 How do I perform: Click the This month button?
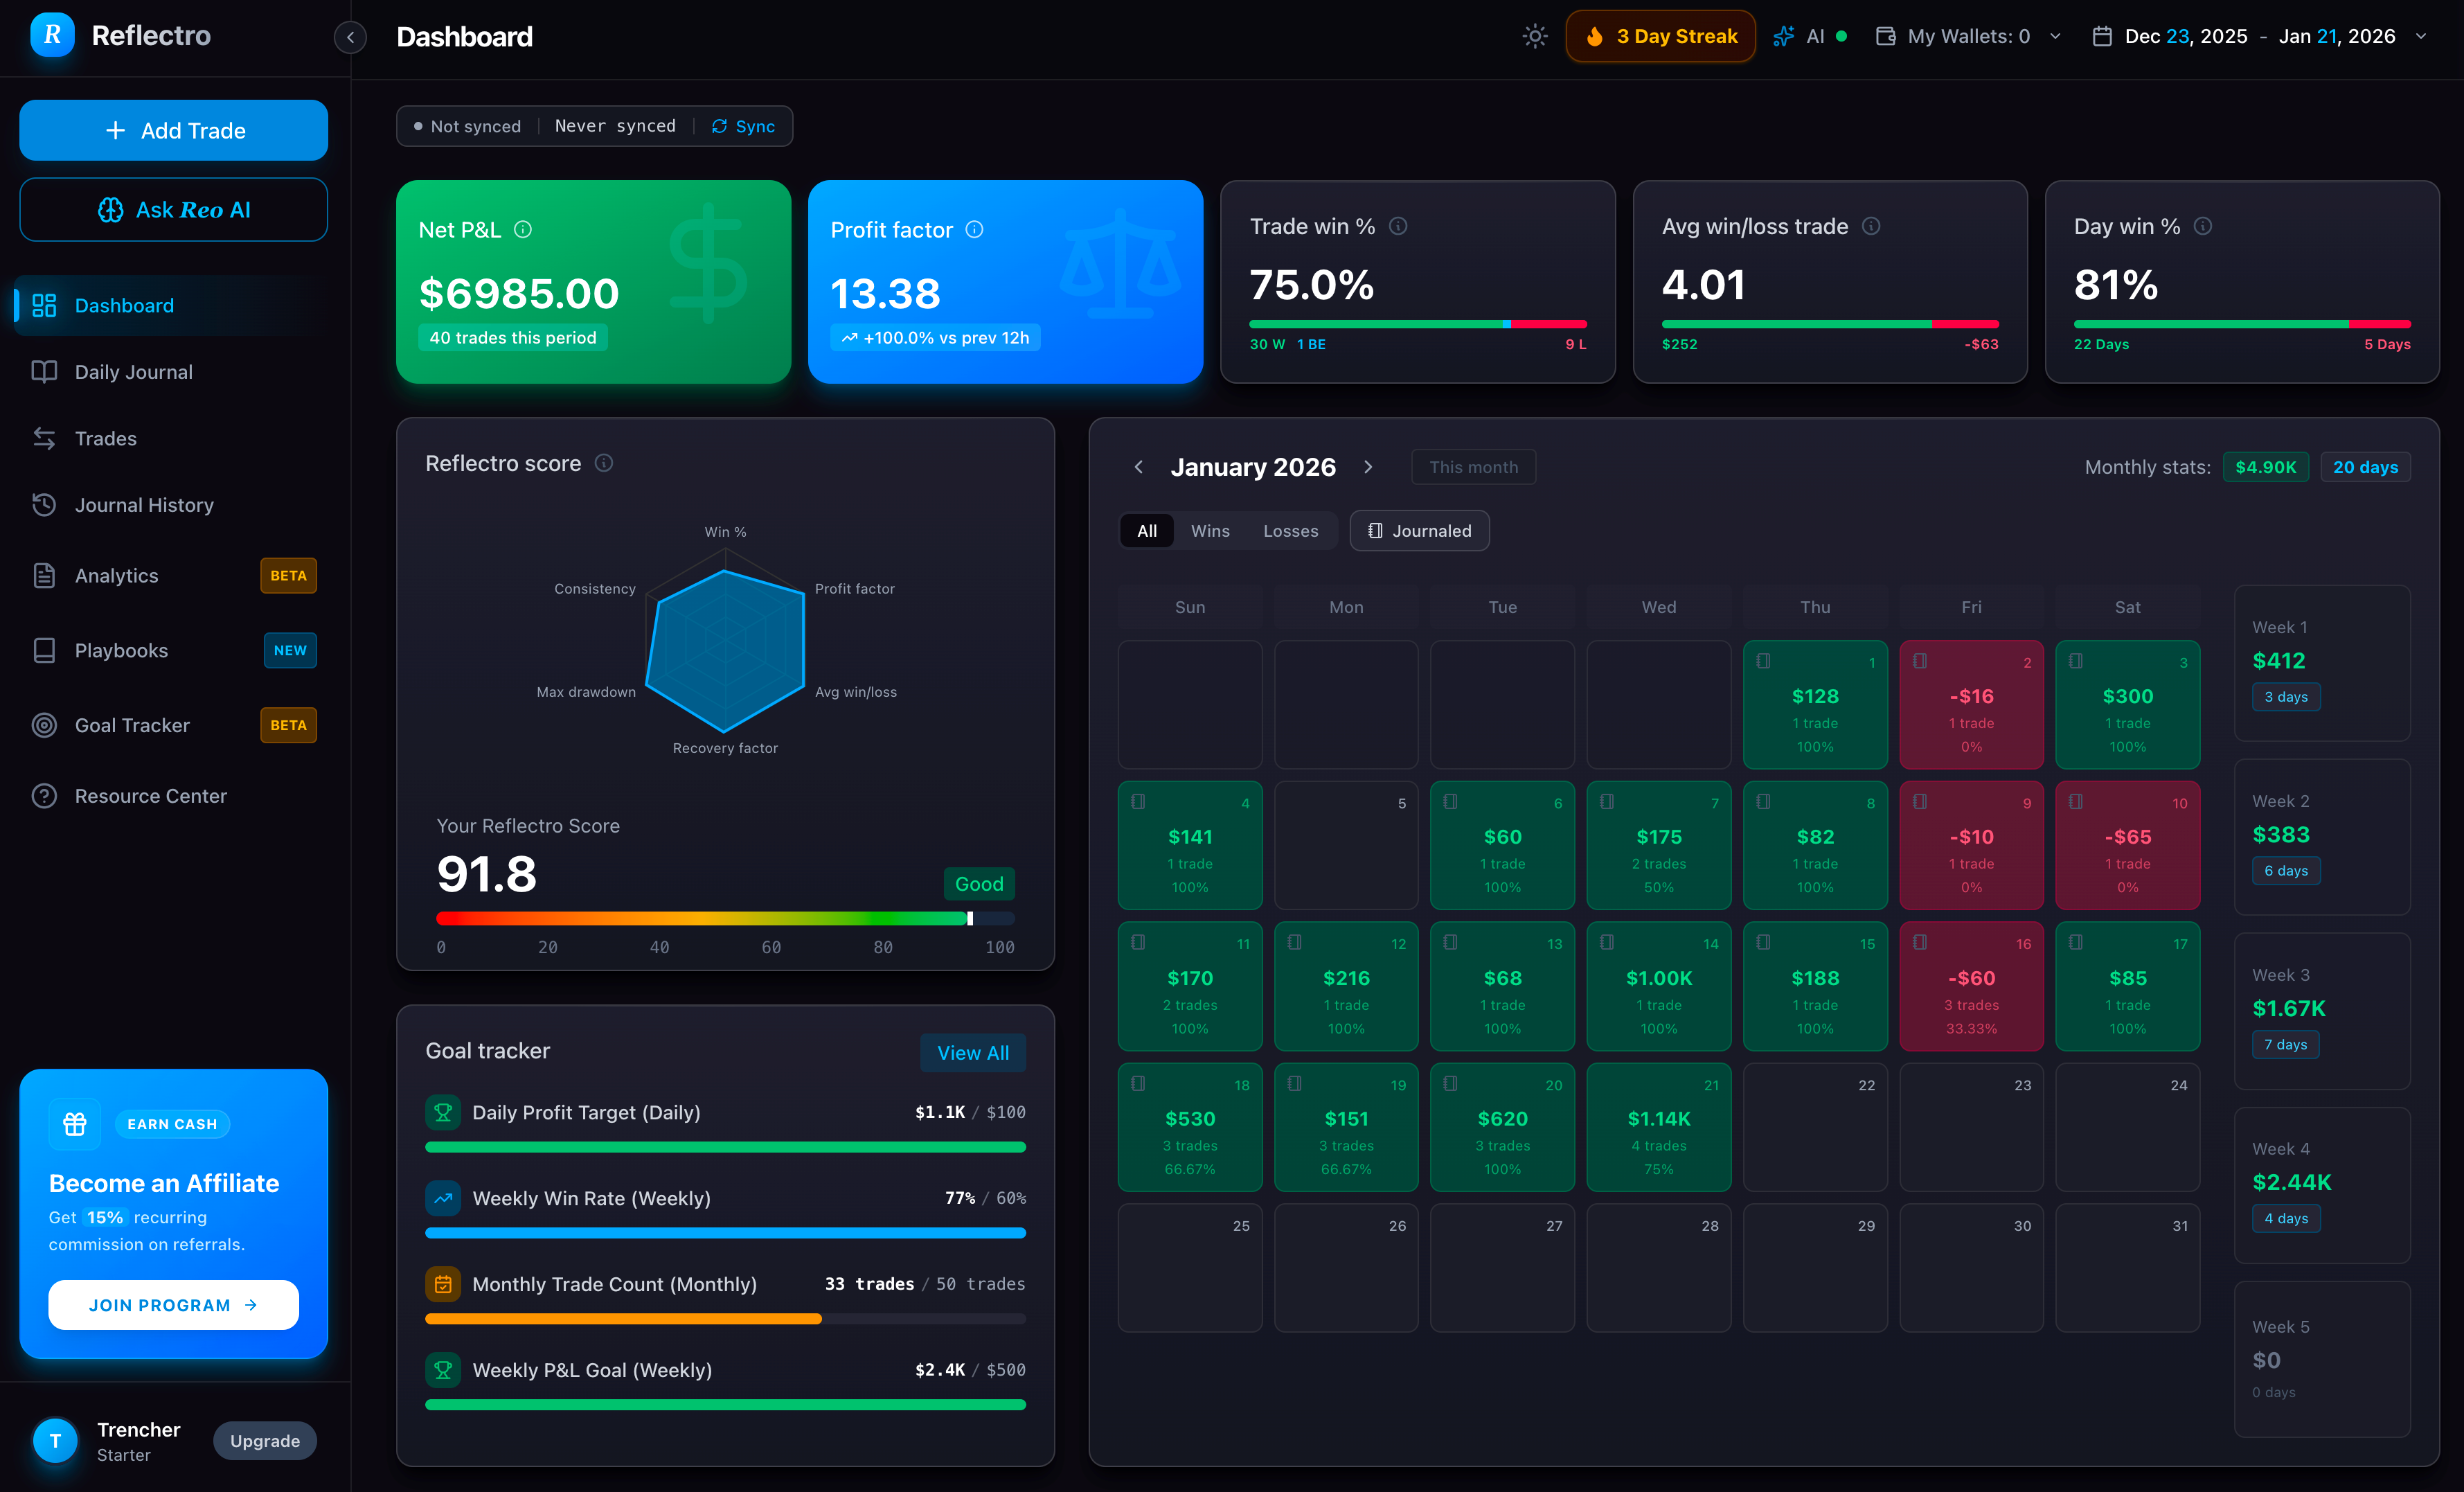pyautogui.click(x=1473, y=467)
